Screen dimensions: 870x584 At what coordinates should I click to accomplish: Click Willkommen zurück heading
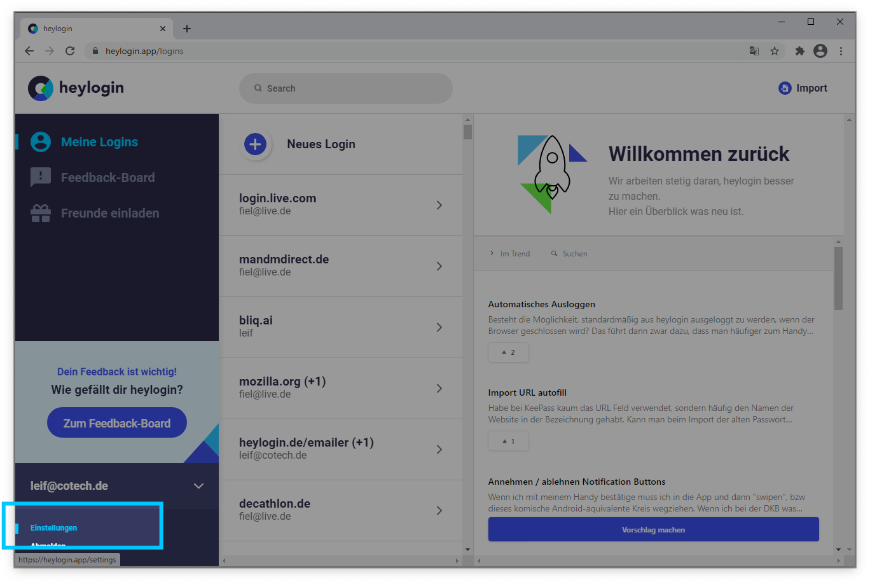(x=699, y=154)
